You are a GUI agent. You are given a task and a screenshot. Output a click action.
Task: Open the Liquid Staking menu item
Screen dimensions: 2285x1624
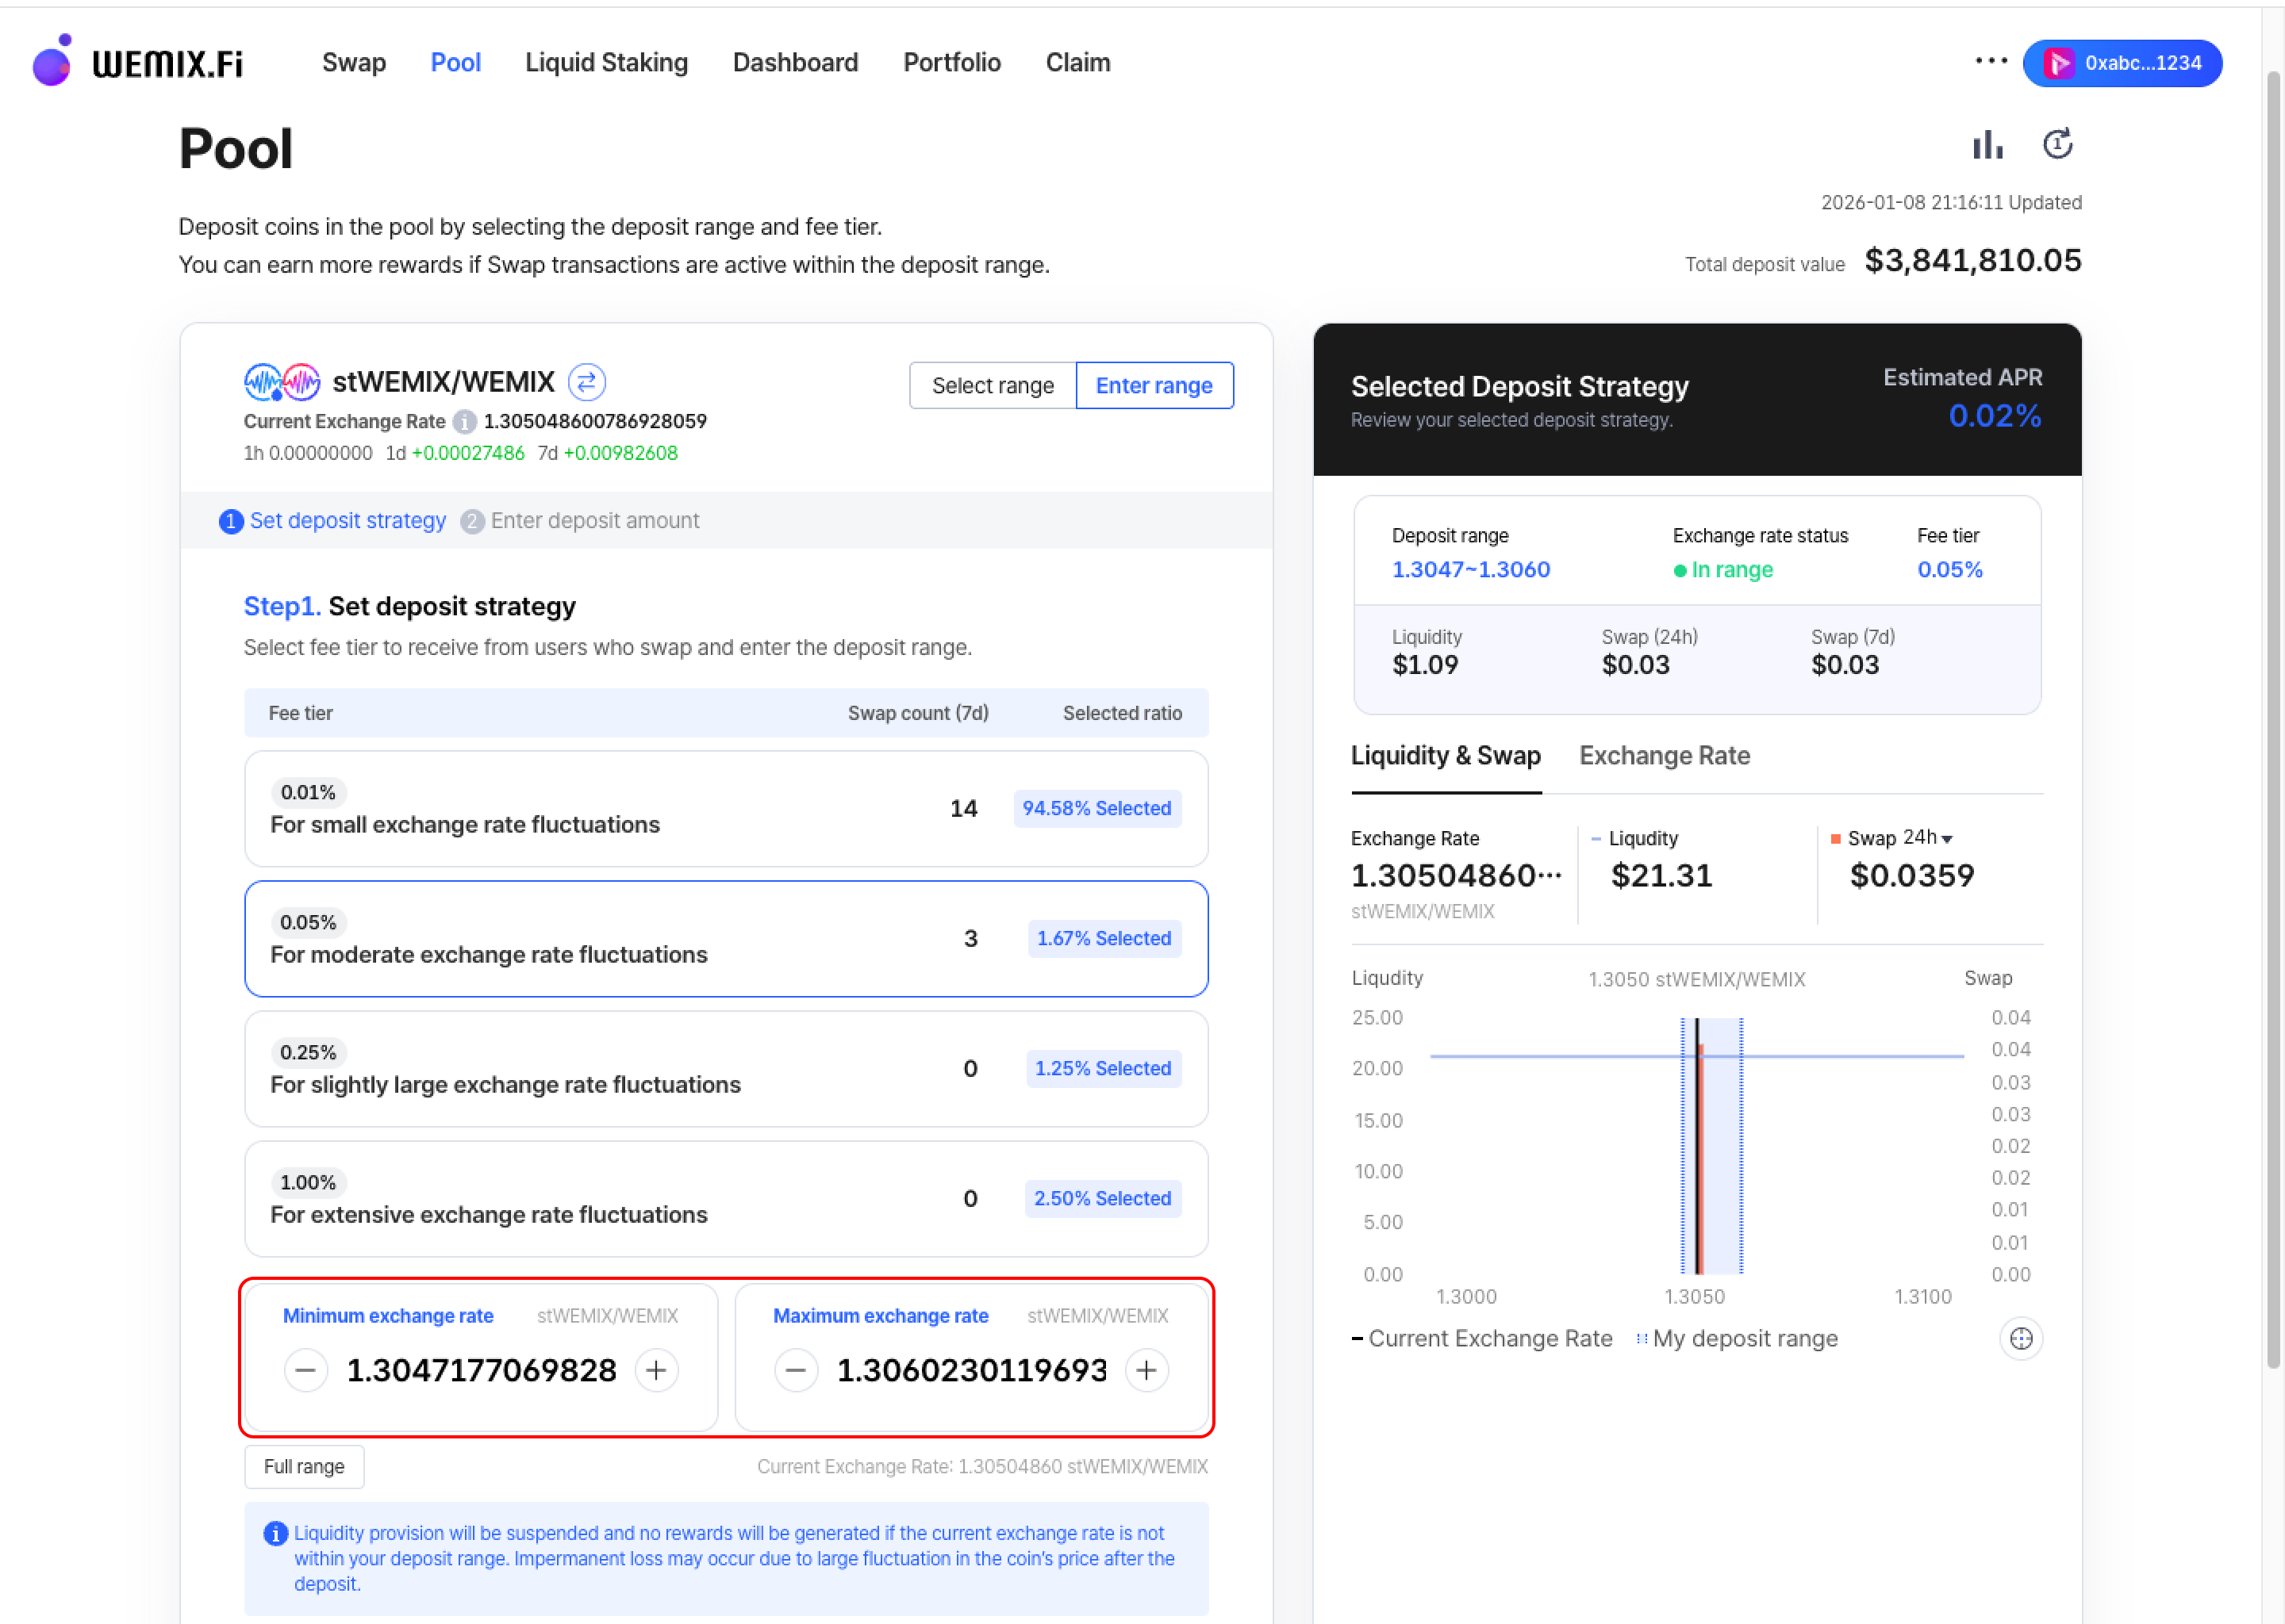[606, 63]
